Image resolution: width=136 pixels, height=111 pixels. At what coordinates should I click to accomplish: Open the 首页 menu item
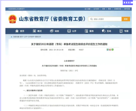(22, 31)
